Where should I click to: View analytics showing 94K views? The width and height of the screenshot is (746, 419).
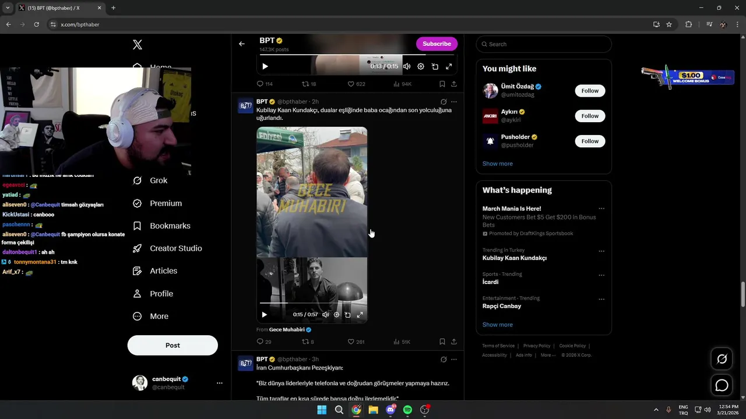(402, 84)
